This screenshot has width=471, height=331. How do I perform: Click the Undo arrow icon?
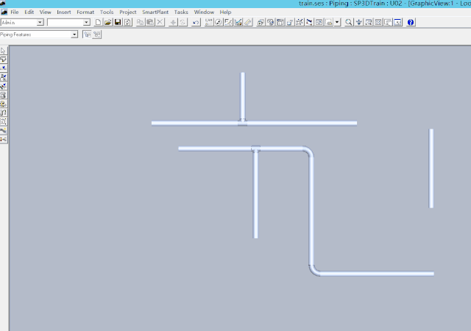pyautogui.click(x=196, y=22)
